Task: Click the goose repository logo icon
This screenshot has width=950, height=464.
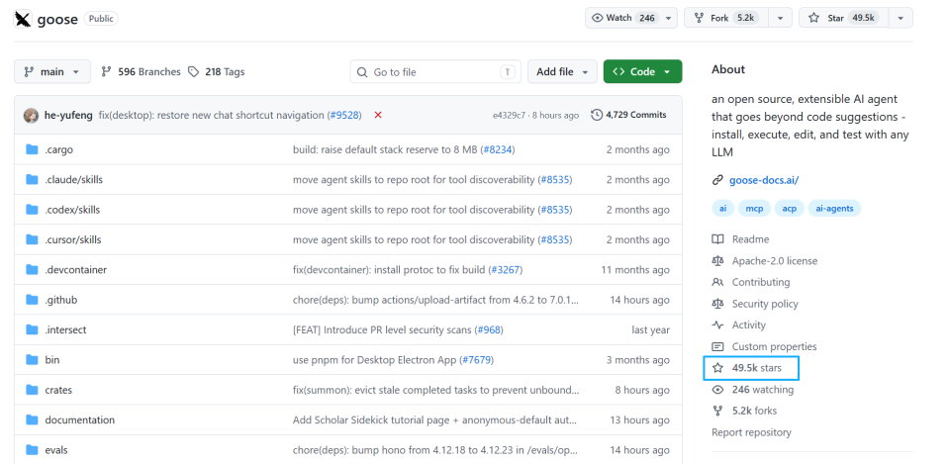Action: [x=23, y=19]
